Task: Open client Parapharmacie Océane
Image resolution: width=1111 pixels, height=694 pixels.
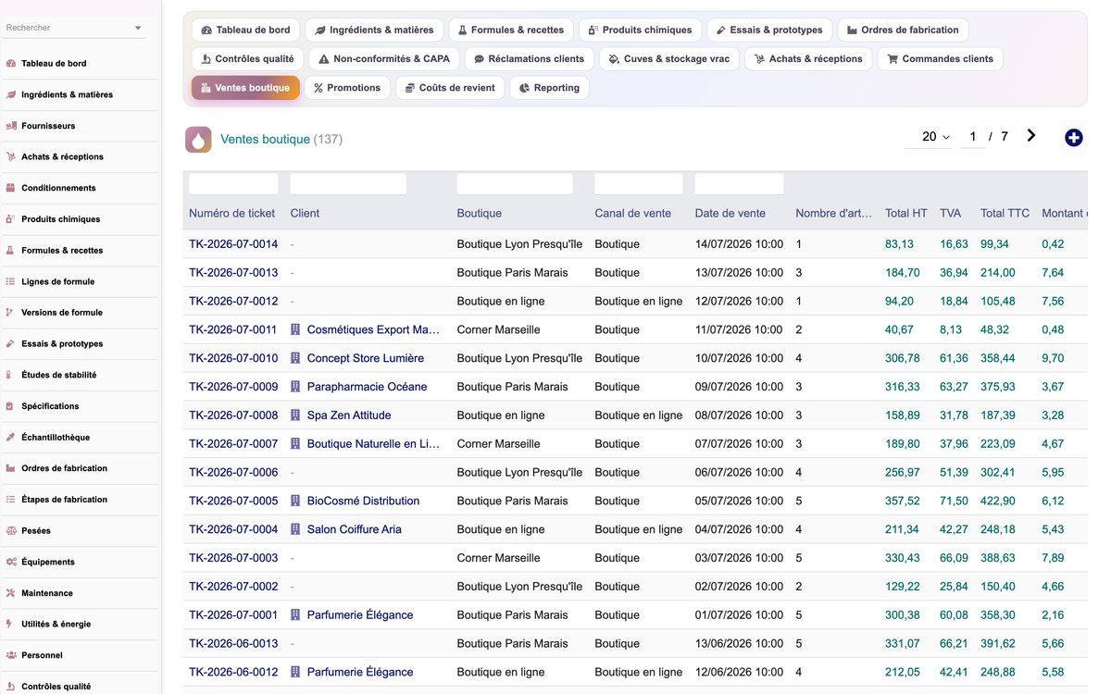Action: 367,387
